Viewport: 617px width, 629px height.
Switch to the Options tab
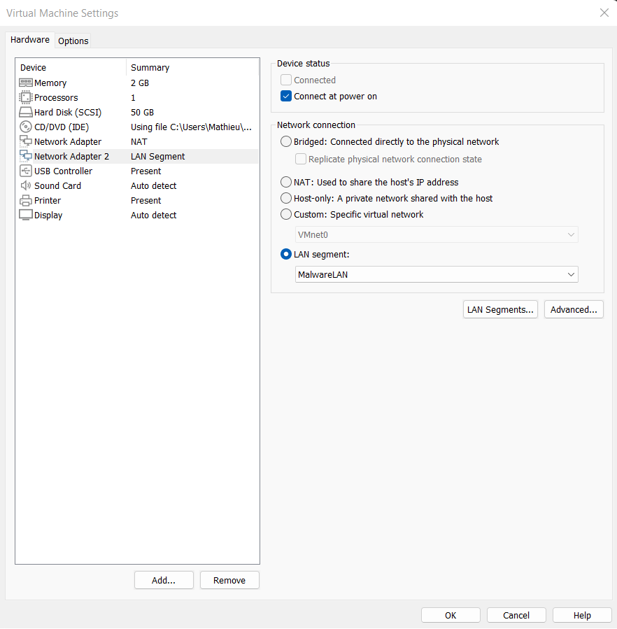click(x=73, y=41)
